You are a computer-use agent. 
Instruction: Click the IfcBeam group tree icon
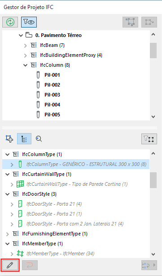click(x=34, y=45)
